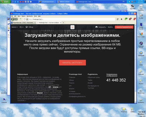The width and height of the screenshot is (146, 117).
Task: Open the Commander desktop shortcut
Action: point(141,54)
